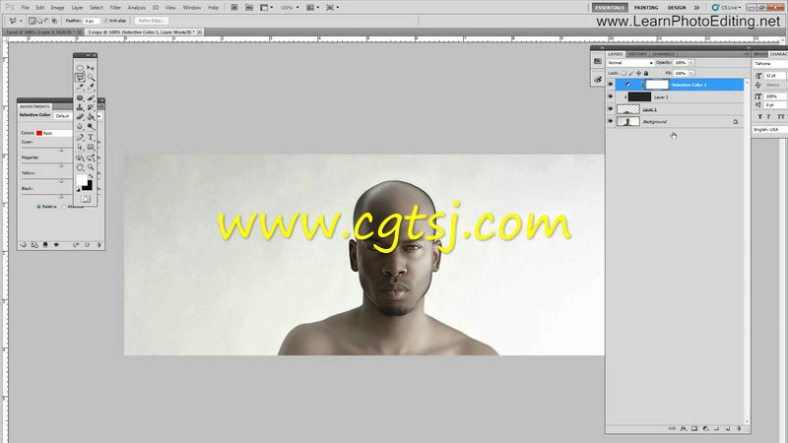Image resolution: width=788 pixels, height=443 pixels.
Task: Hide the Background layer
Action: (610, 121)
